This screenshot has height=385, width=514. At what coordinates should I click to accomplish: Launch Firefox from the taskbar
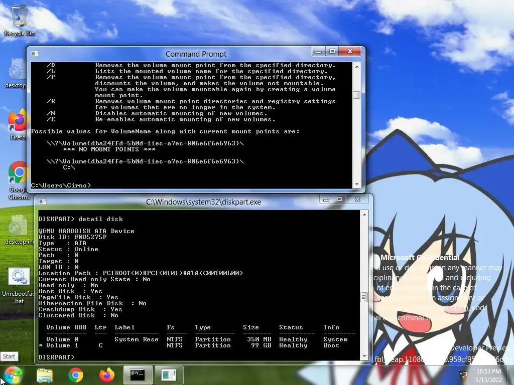tap(107, 375)
